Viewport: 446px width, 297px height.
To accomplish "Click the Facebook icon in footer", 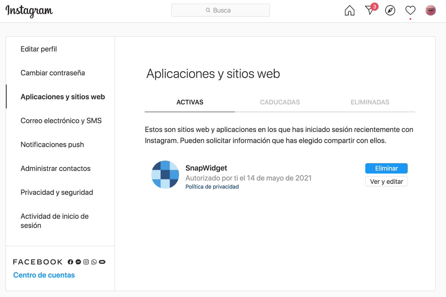I will (70, 262).
